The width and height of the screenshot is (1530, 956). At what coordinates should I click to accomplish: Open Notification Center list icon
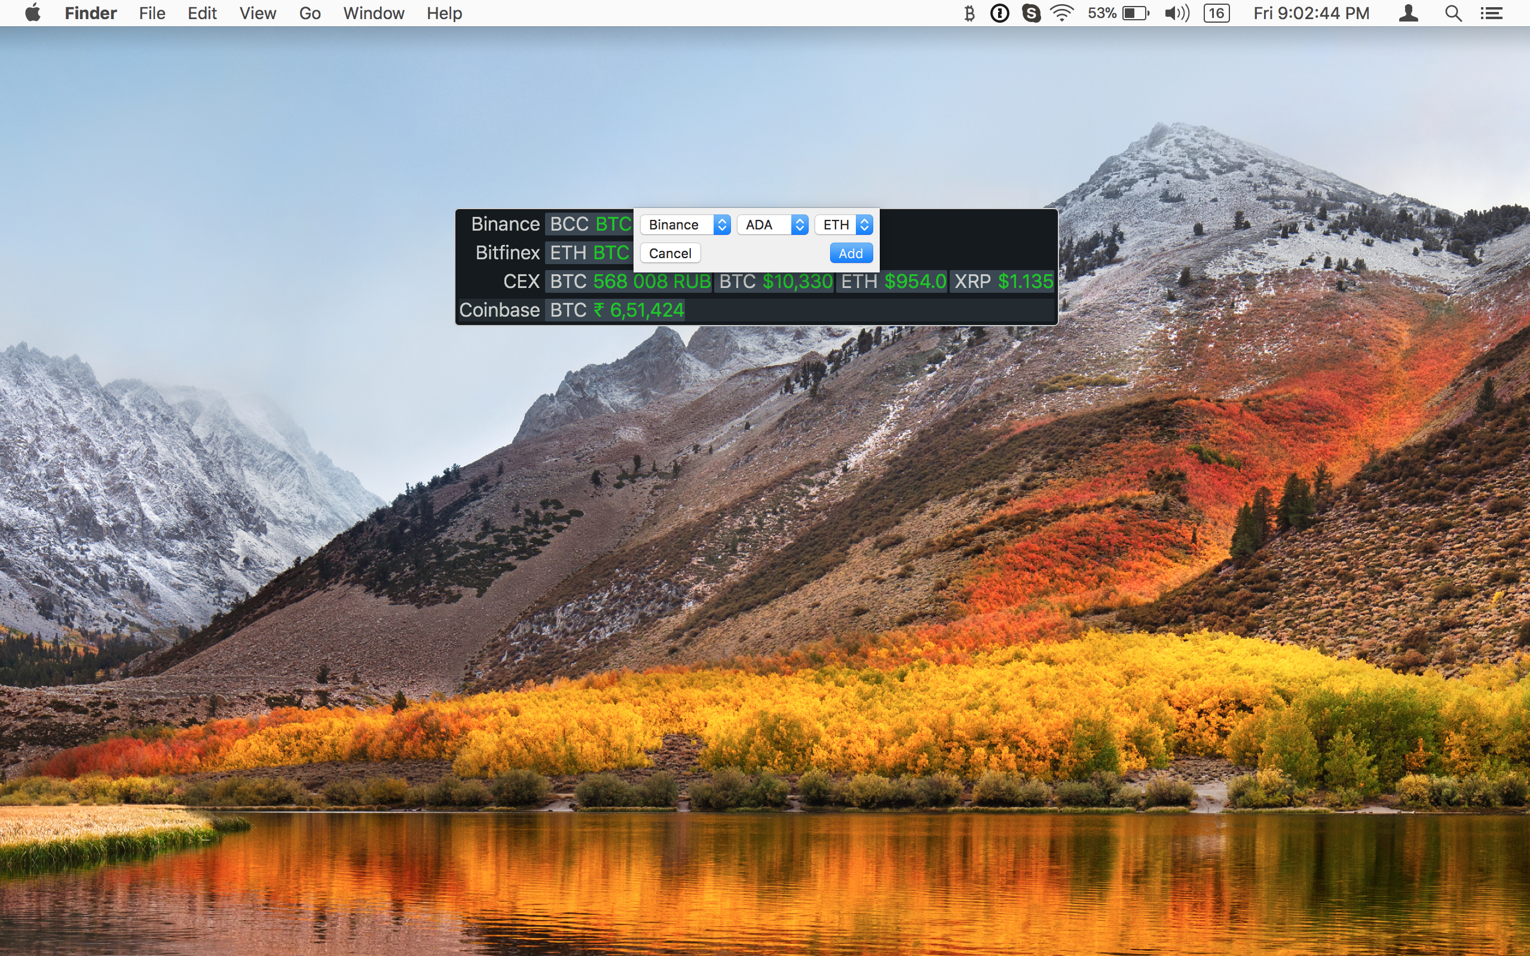pyautogui.click(x=1491, y=13)
